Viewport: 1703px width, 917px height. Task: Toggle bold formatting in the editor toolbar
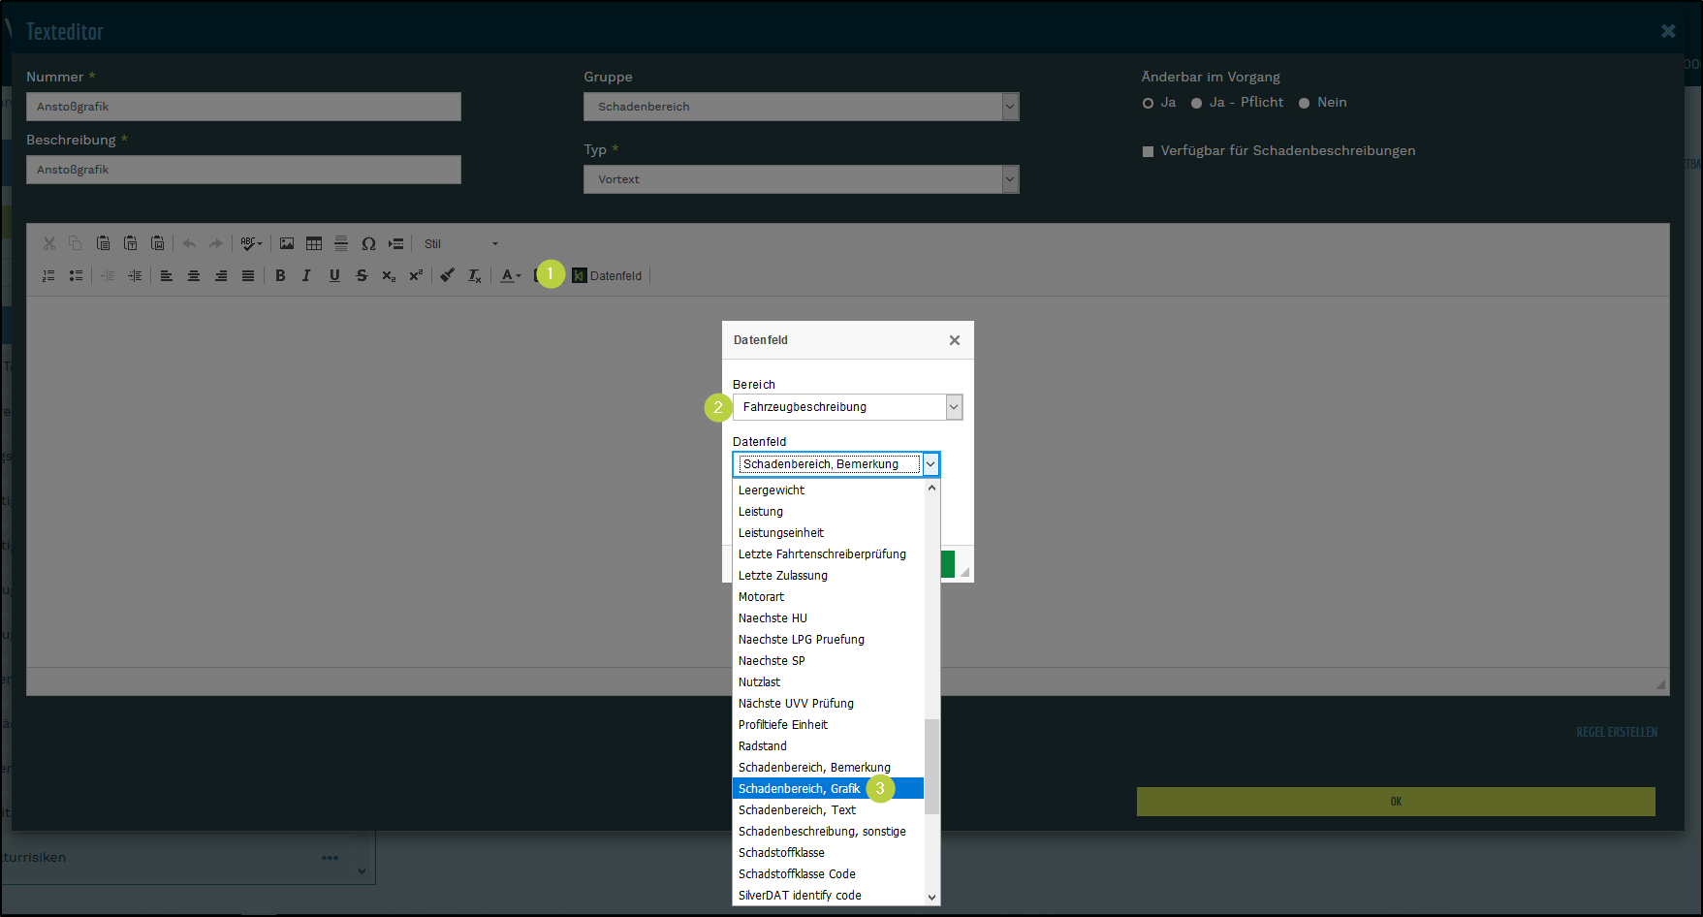pos(280,276)
